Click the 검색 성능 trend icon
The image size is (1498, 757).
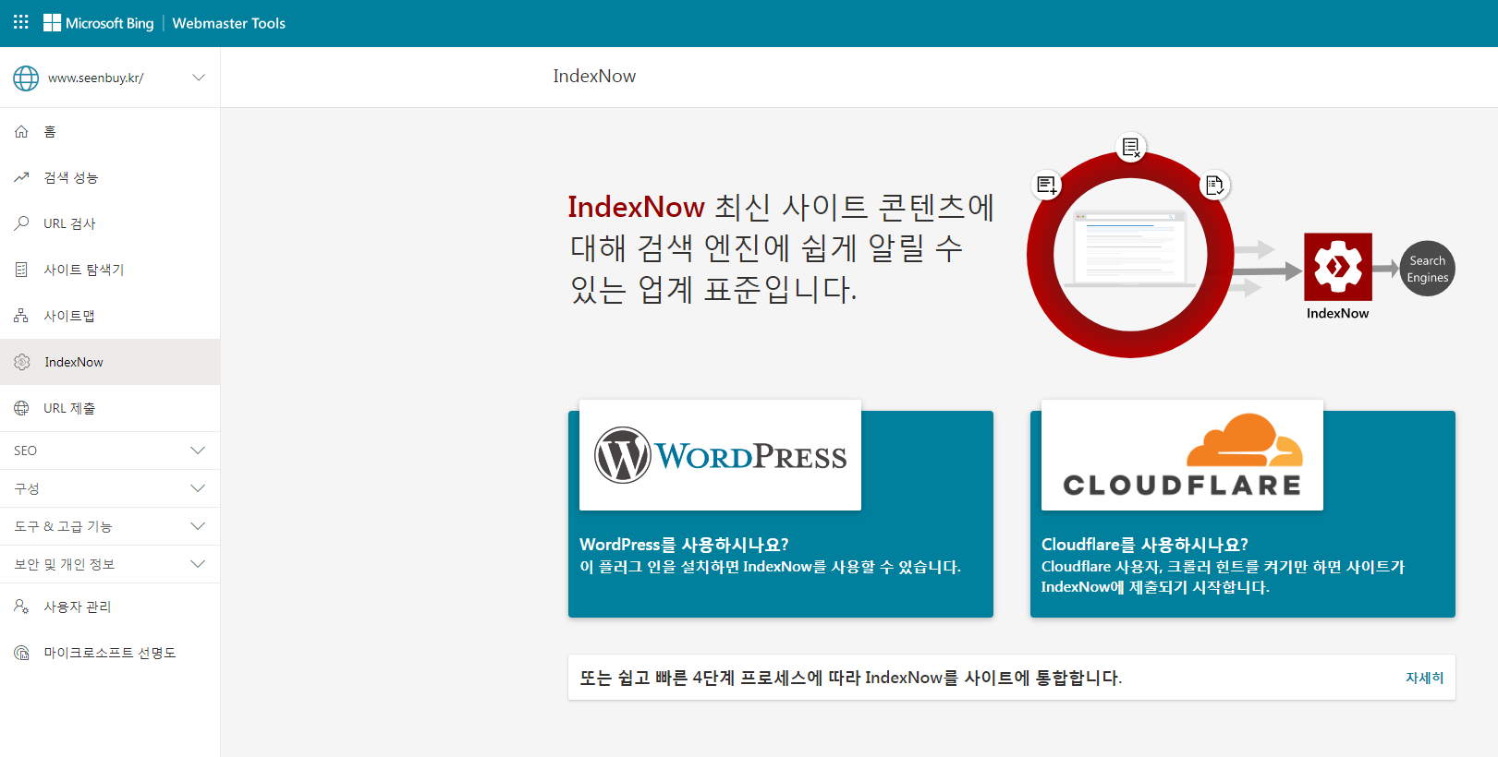[x=21, y=177]
